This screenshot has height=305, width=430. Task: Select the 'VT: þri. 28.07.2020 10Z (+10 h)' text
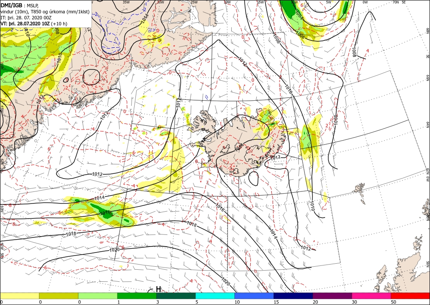point(34,24)
